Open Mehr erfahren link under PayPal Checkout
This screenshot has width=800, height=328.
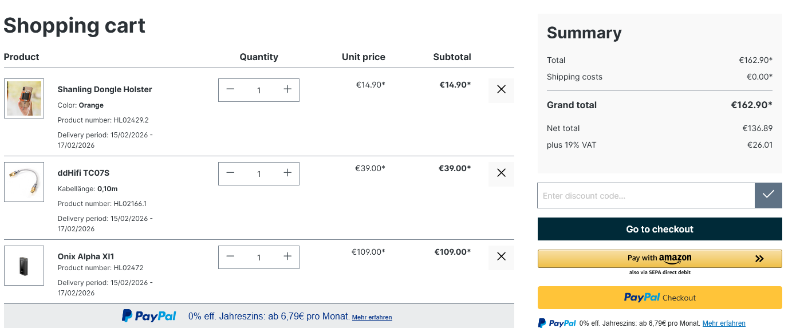[x=724, y=323]
